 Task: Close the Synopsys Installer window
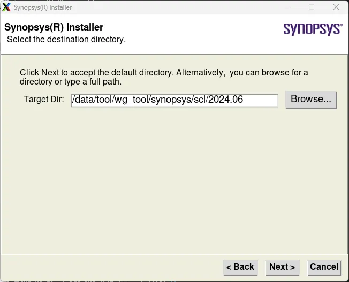(x=336, y=7)
